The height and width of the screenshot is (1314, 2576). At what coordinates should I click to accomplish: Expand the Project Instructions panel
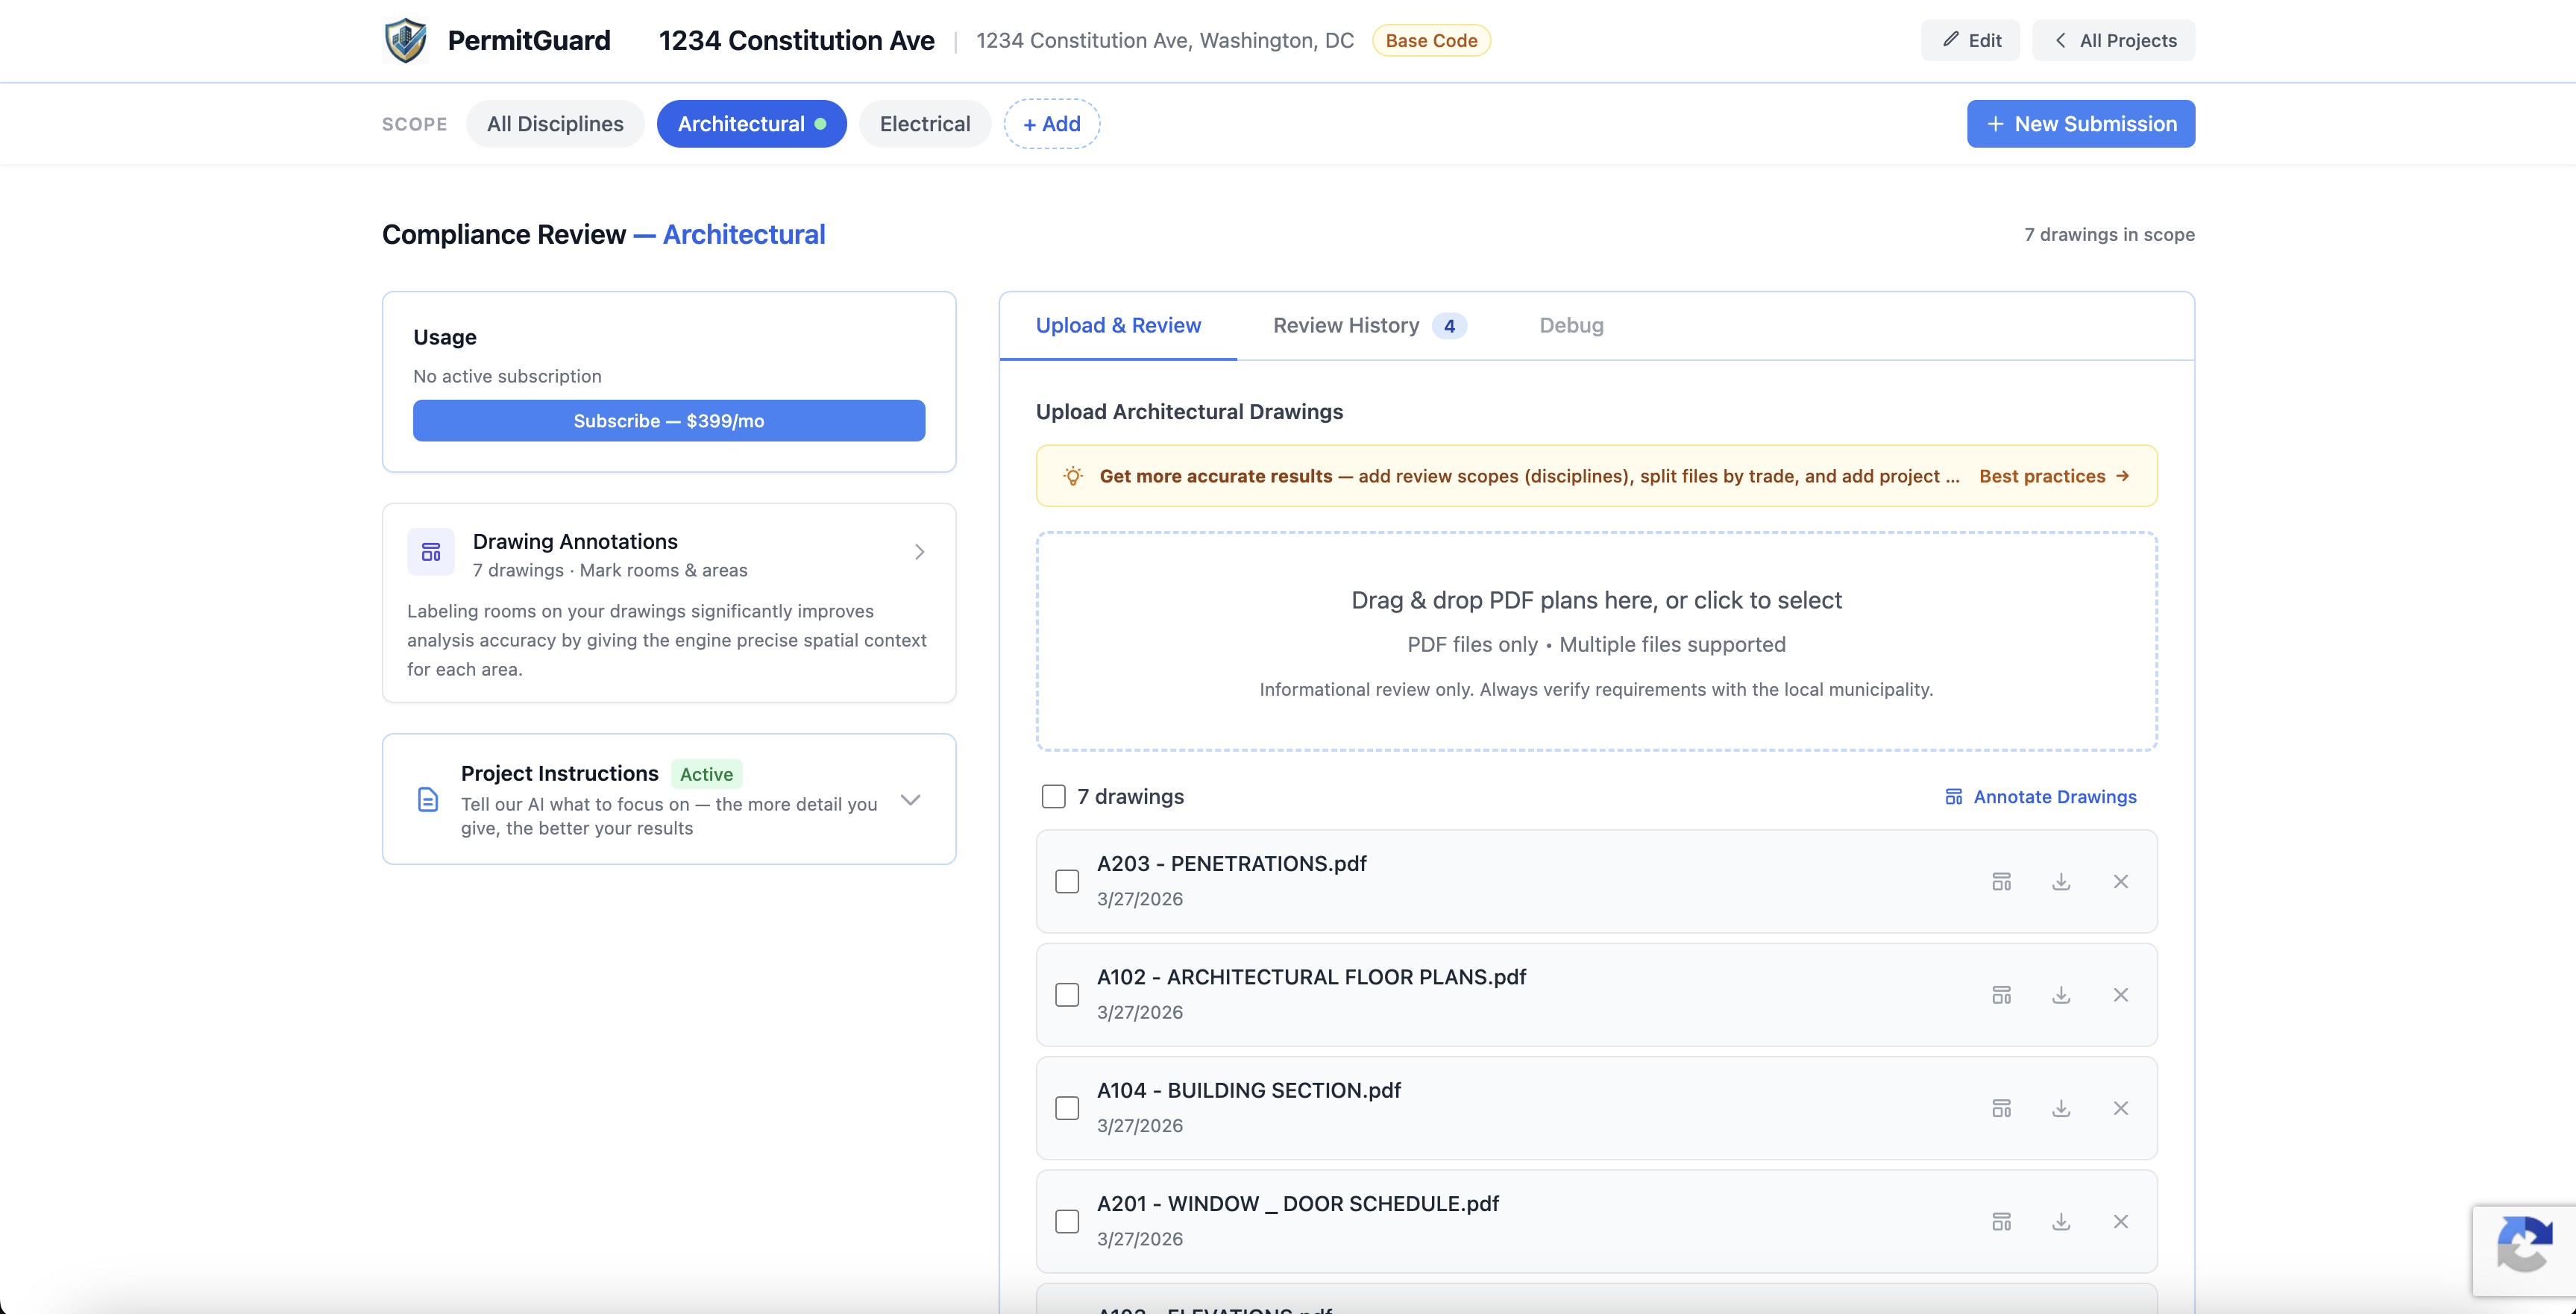[x=910, y=799]
